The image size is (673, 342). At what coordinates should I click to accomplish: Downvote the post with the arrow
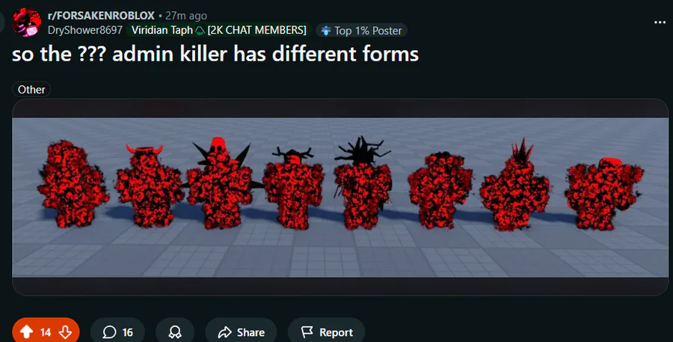click(65, 332)
